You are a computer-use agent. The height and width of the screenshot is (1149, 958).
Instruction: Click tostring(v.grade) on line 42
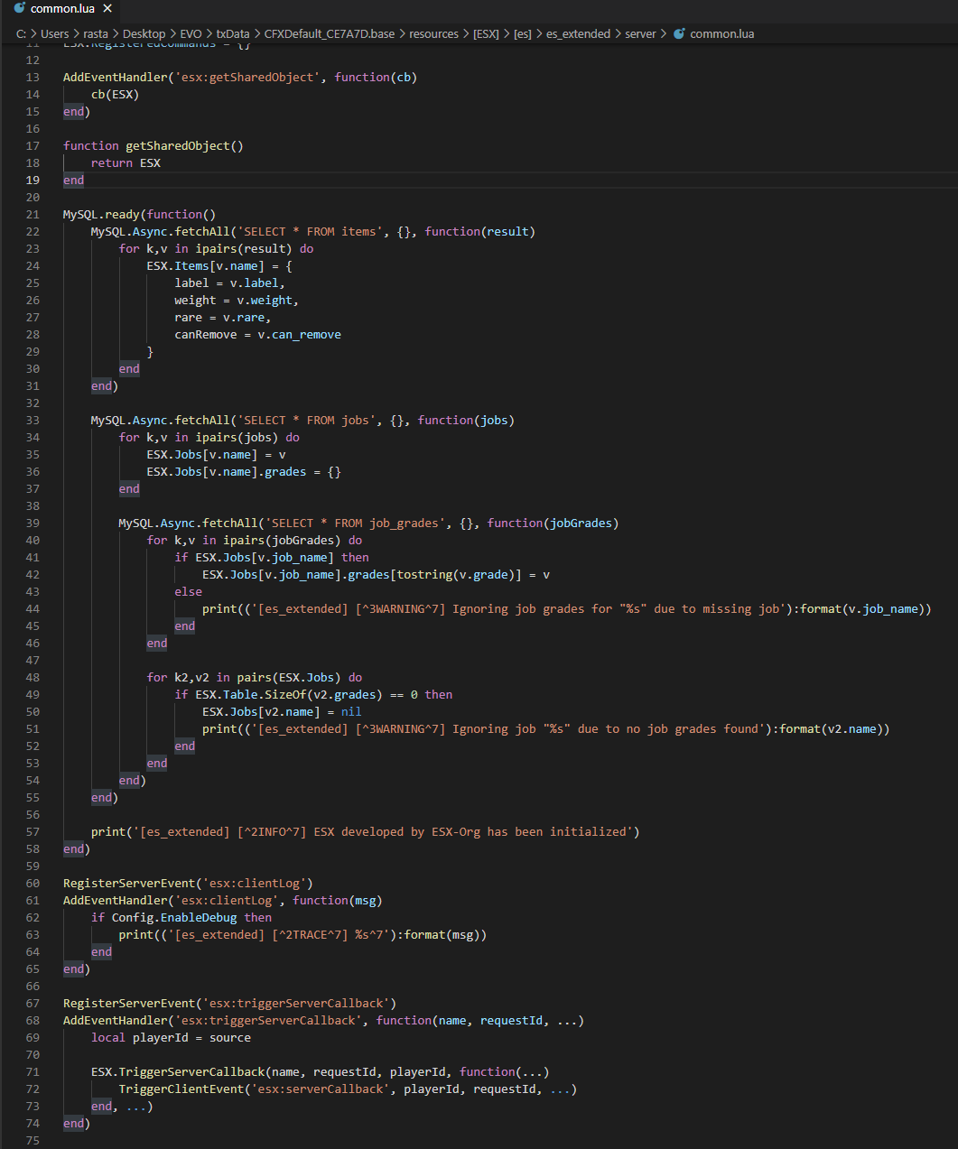coord(459,575)
